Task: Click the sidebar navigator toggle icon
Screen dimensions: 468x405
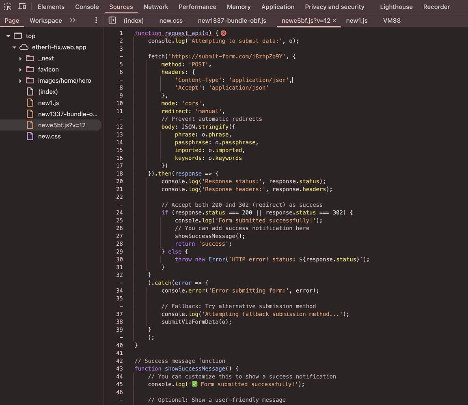Action: point(112,20)
